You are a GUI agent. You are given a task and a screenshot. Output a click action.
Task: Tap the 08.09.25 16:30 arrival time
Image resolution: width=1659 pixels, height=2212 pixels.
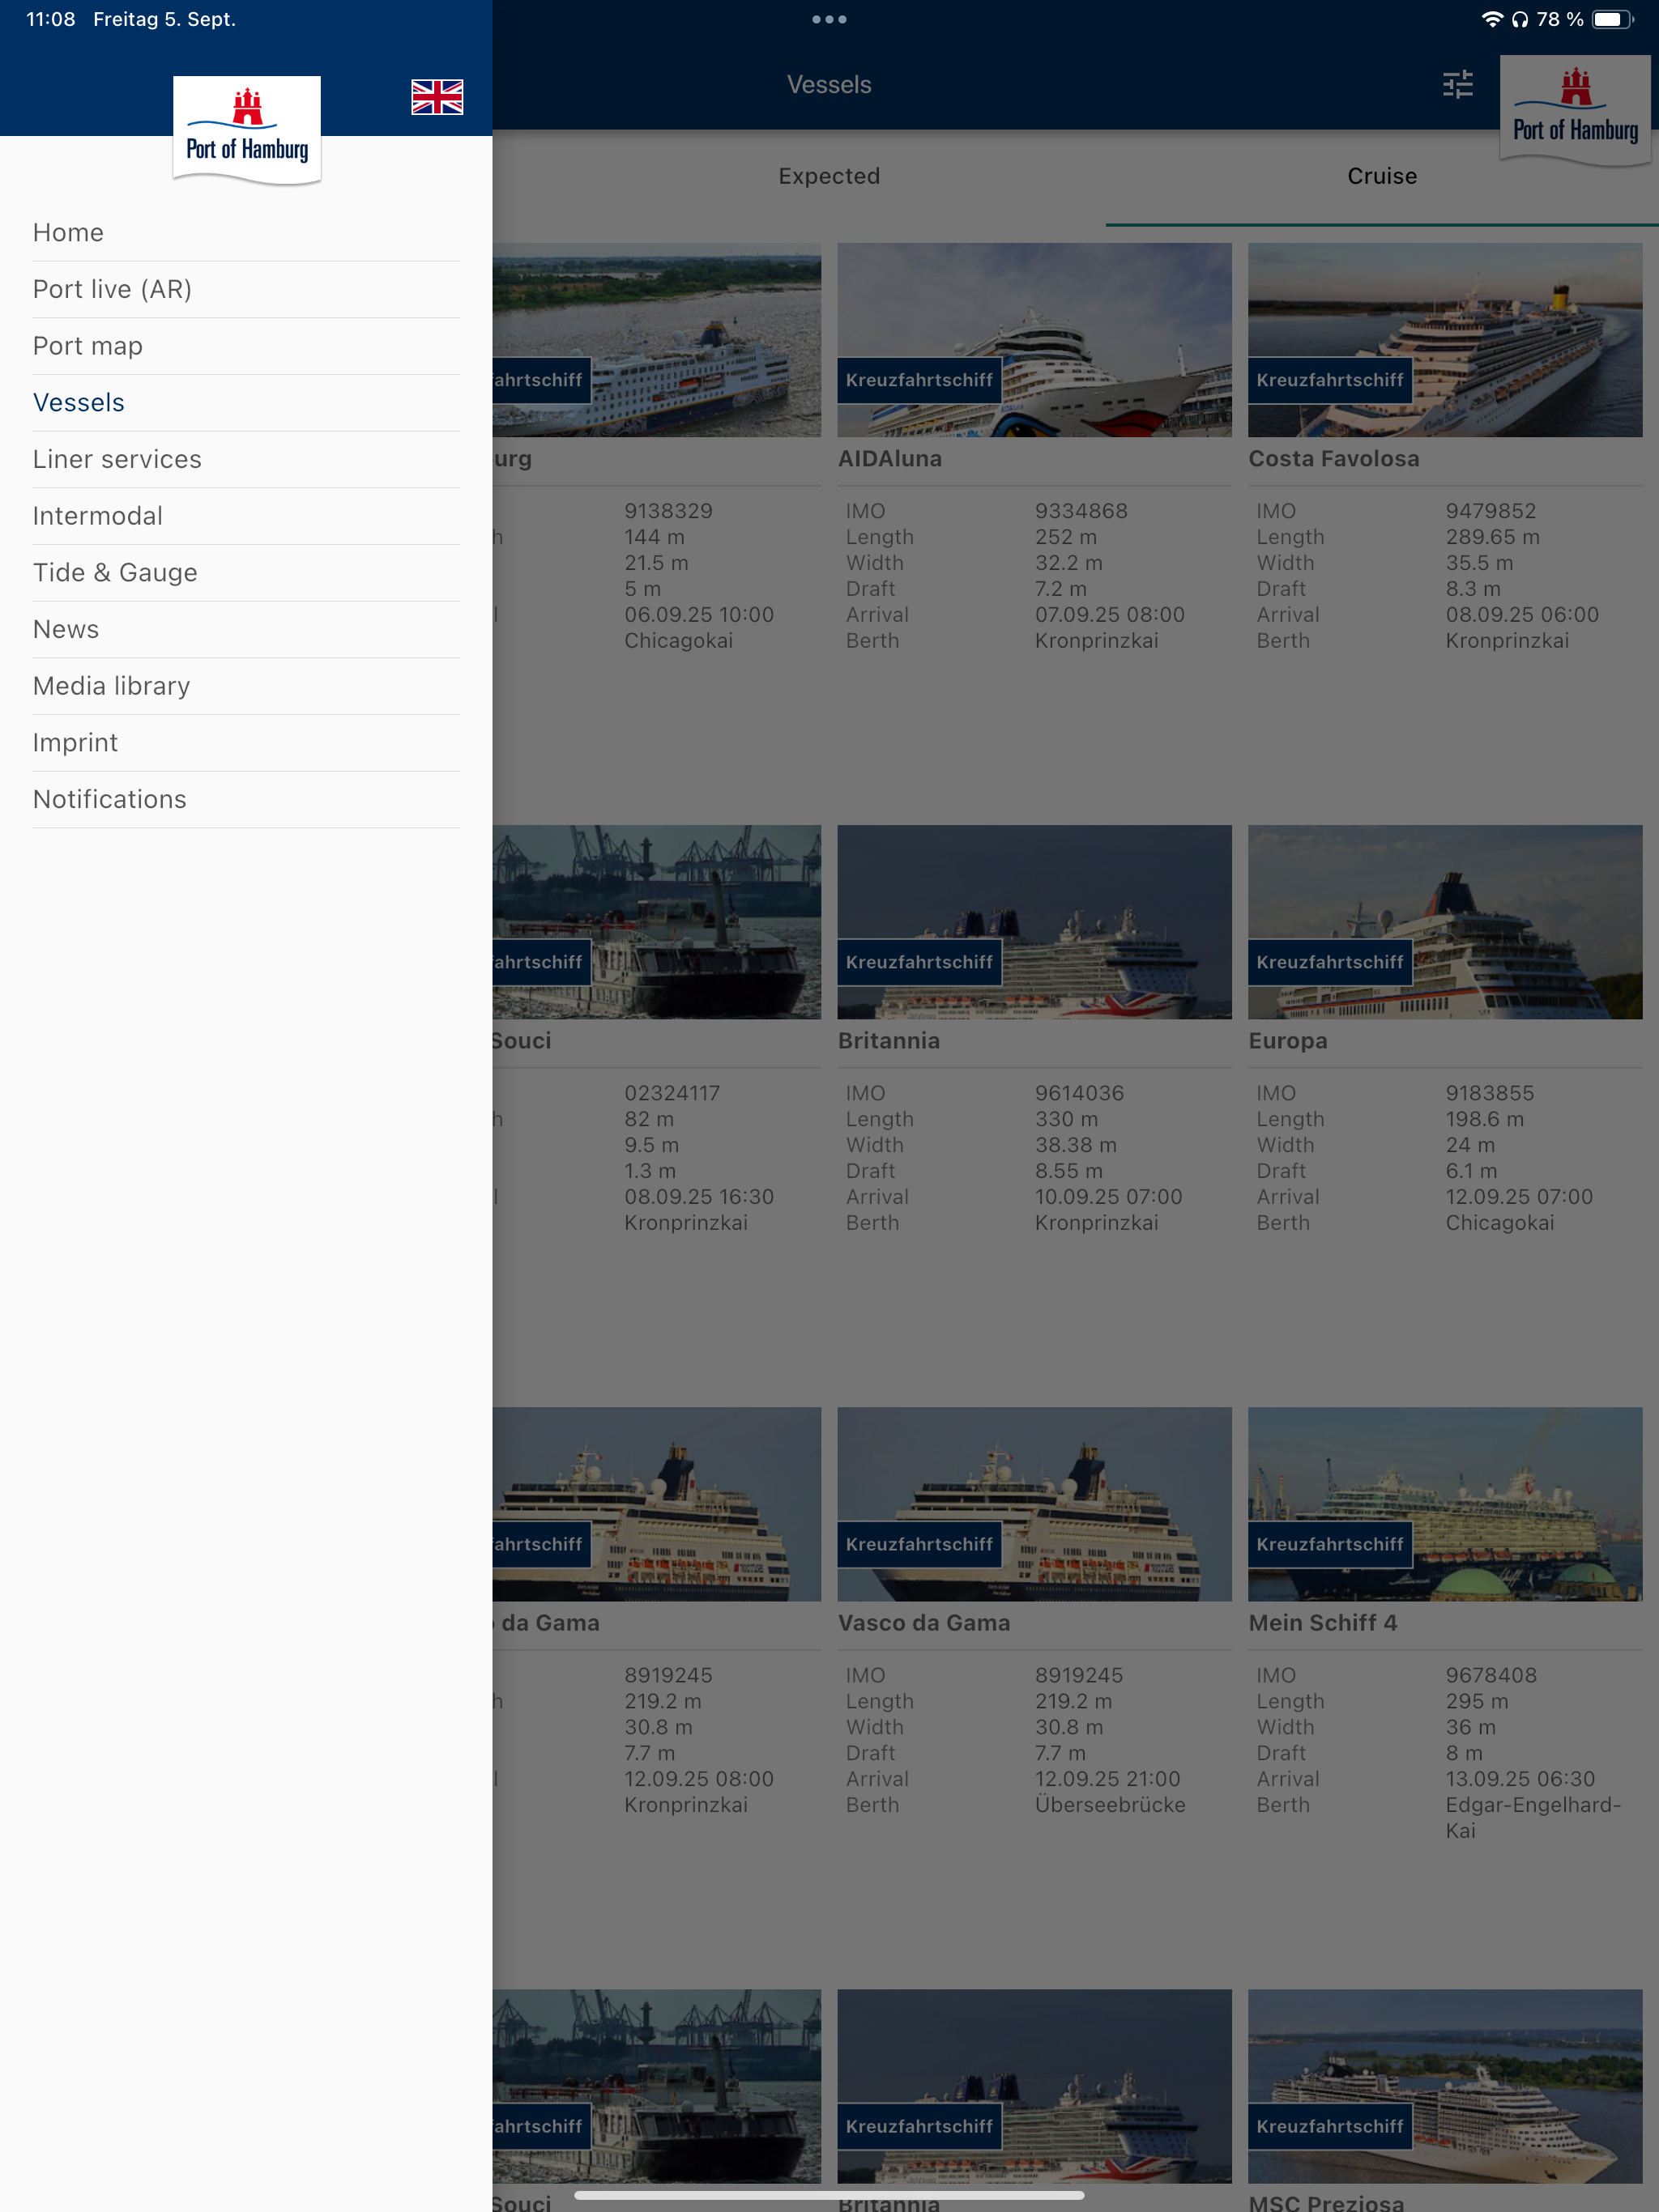[x=699, y=1197]
